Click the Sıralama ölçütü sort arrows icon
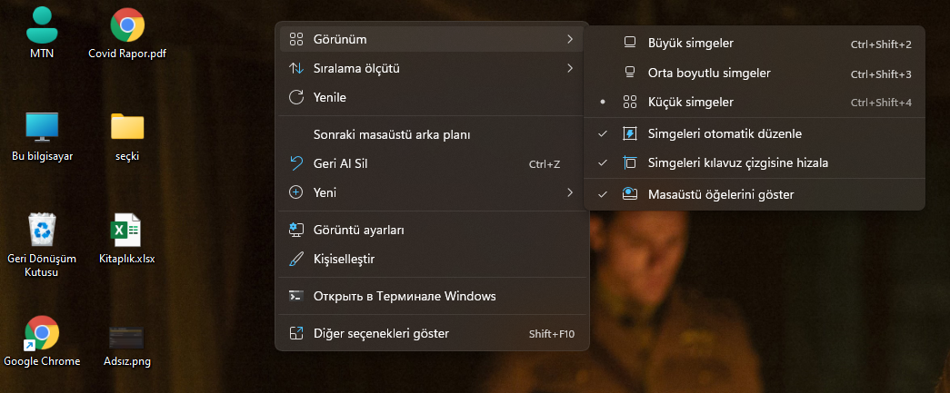This screenshot has height=393, width=950. [x=295, y=68]
